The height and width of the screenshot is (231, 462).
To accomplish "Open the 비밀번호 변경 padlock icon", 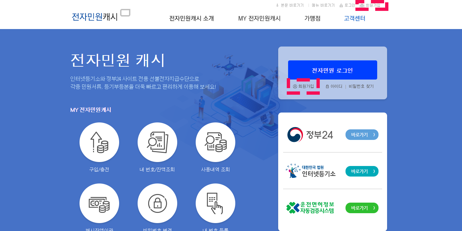I will [157, 203].
